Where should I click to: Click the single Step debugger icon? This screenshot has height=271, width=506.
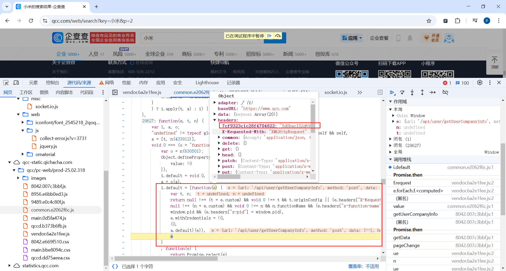point(432,92)
